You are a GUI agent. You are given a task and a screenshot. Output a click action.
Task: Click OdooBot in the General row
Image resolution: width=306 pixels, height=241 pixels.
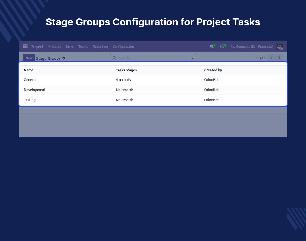tap(211, 80)
